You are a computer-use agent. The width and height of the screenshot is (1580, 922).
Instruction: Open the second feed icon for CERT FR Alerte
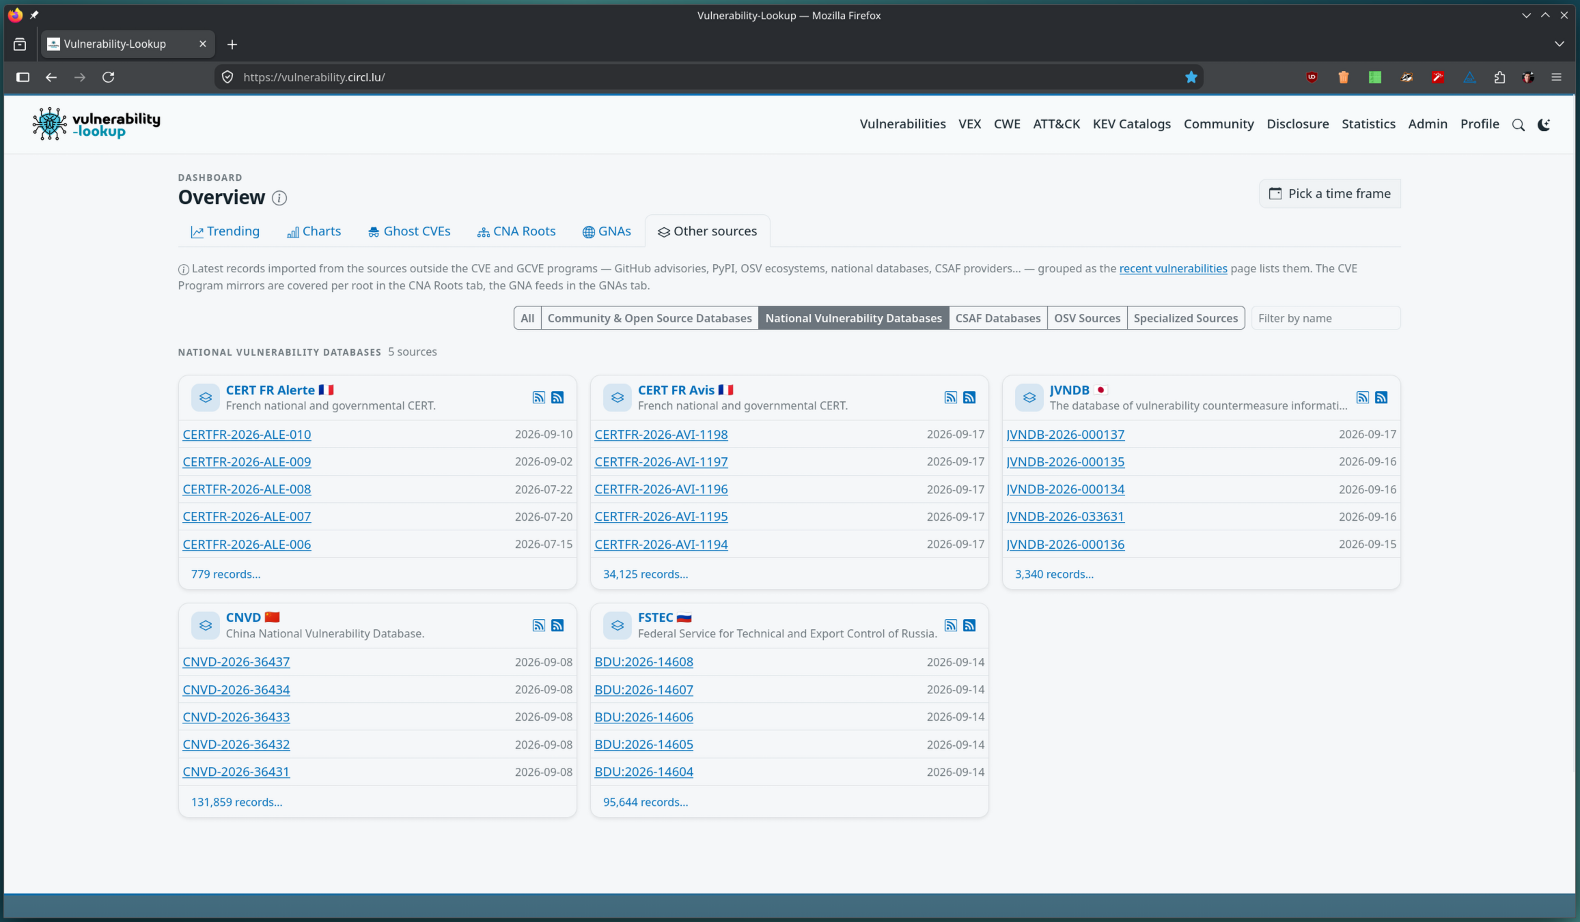tap(557, 398)
